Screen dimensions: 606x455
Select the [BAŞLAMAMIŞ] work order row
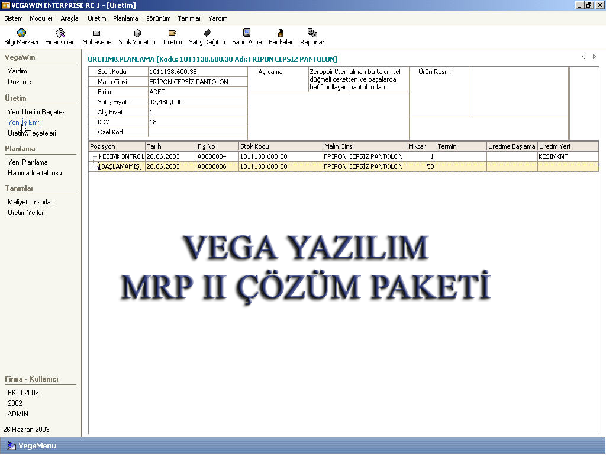pyautogui.click(x=344, y=166)
